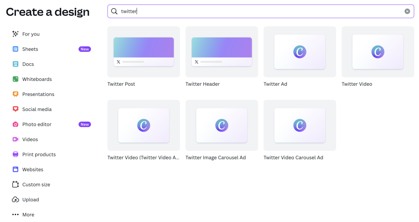Click the Websites browser icon
This screenshot has width=419, height=222.
click(x=16, y=169)
